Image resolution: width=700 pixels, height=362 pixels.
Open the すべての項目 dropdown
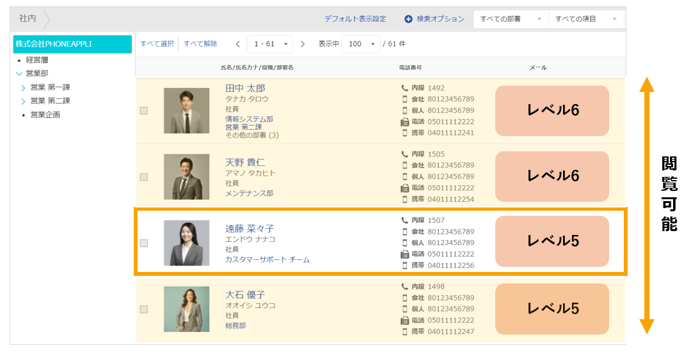pyautogui.click(x=585, y=19)
